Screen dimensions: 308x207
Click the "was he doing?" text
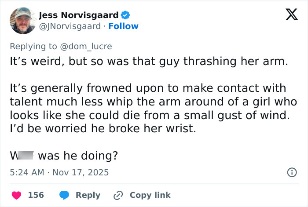77,156
